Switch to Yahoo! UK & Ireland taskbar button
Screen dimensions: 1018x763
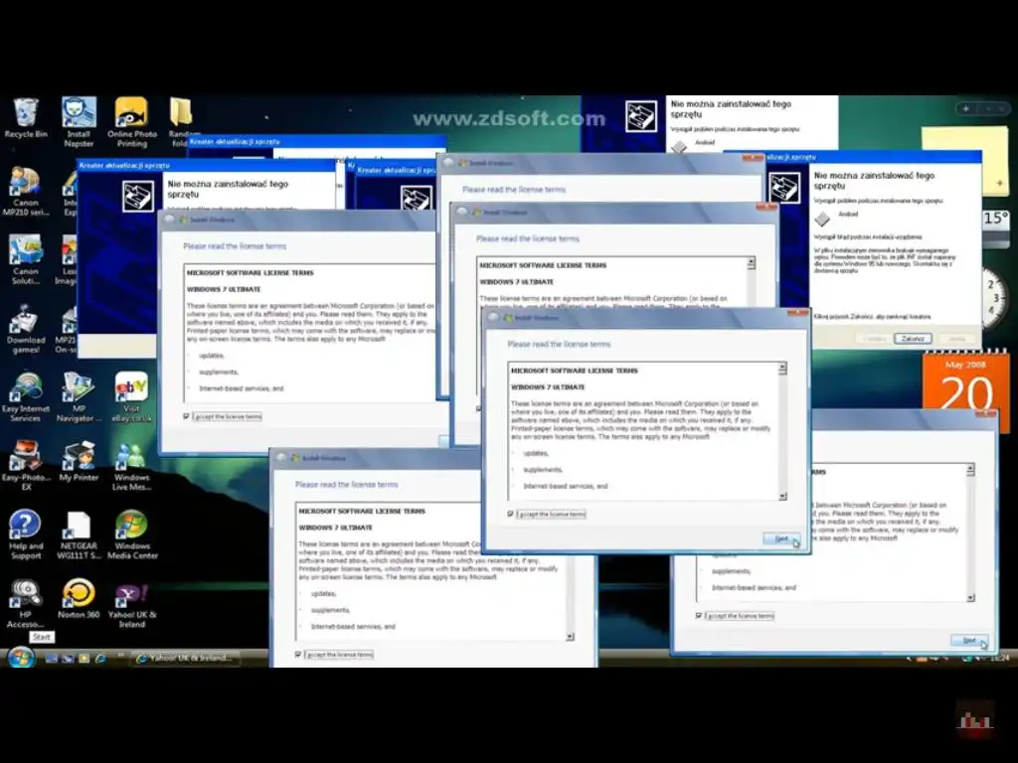pyautogui.click(x=187, y=658)
